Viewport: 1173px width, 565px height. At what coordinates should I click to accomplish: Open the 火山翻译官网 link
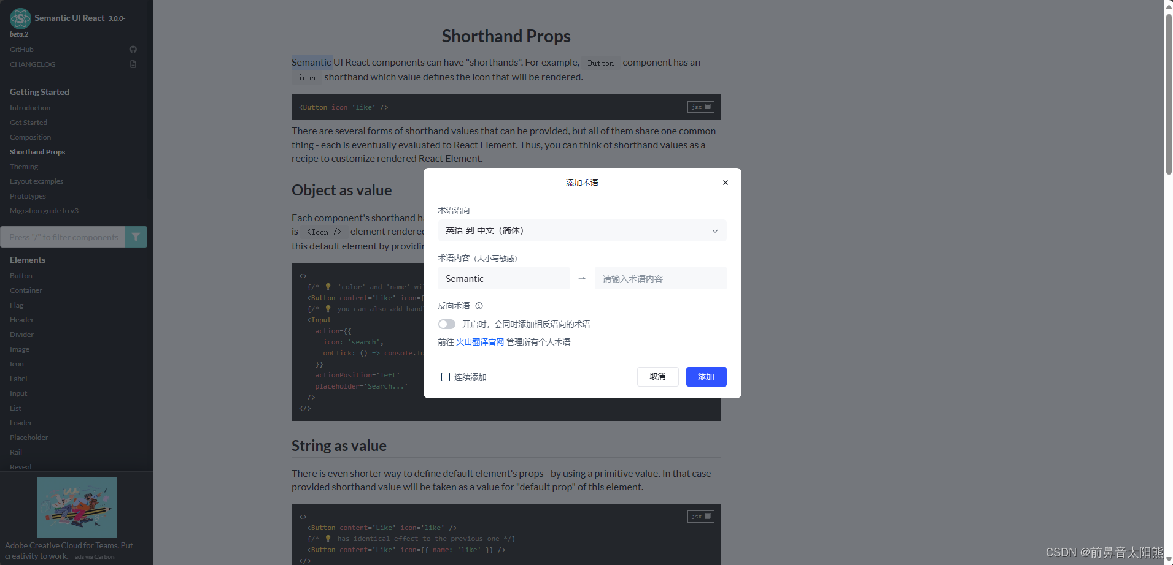point(480,342)
